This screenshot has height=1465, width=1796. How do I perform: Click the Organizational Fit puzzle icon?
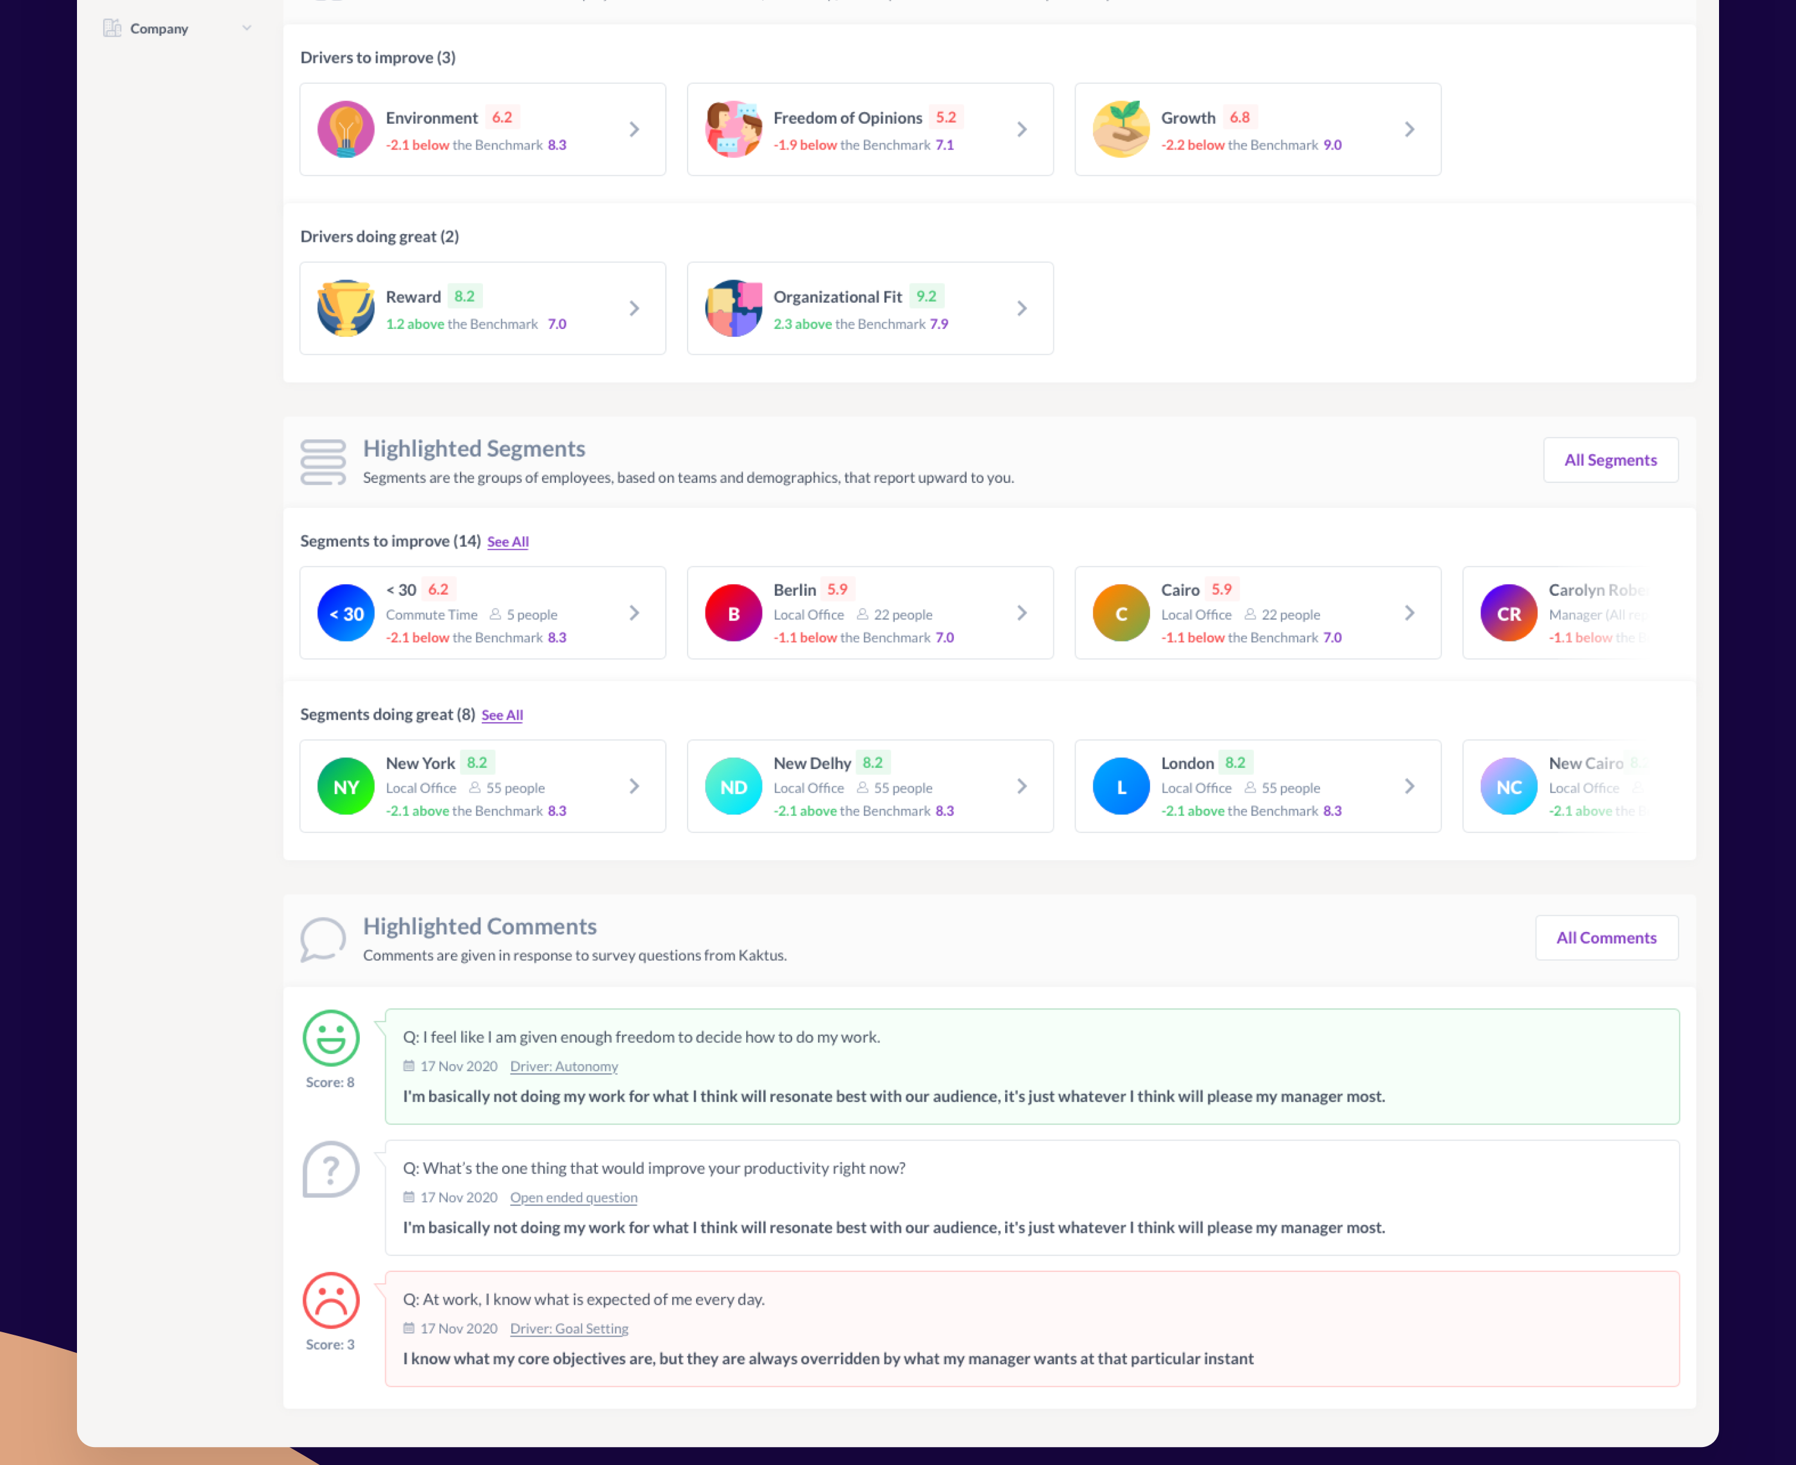point(733,308)
